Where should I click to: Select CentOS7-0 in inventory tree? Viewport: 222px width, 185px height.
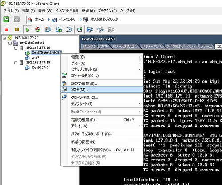[x=40, y=67]
